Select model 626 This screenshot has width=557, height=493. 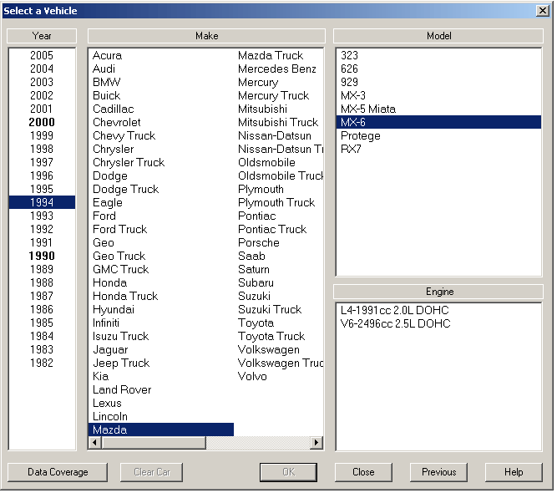(x=438, y=69)
